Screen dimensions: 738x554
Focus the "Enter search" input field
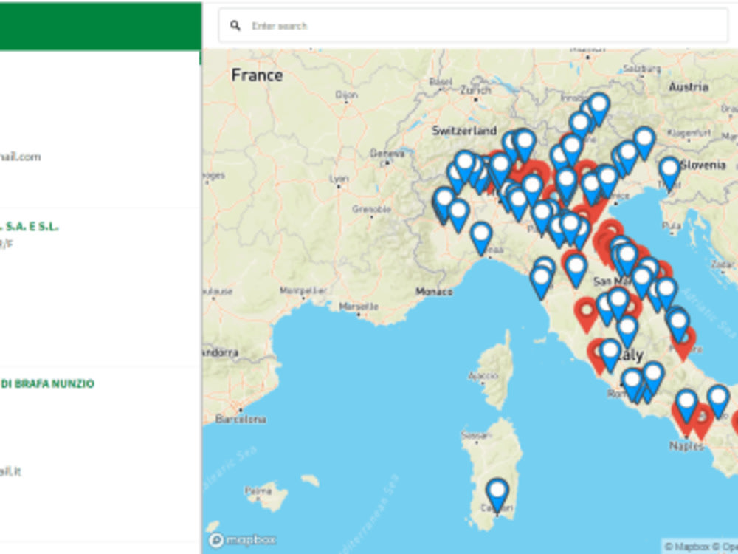[x=473, y=25]
